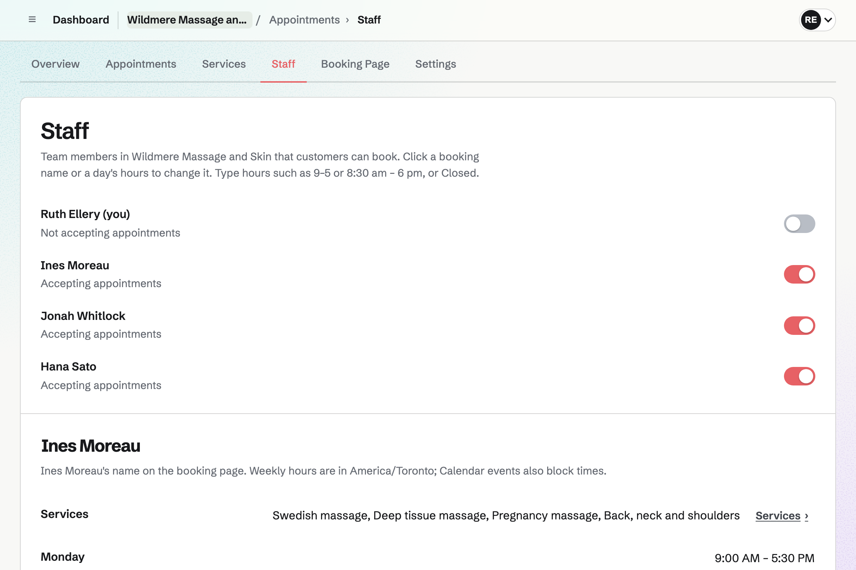Click the Staff breadcrumb item
Screen dimensions: 856x570
pyautogui.click(x=369, y=20)
